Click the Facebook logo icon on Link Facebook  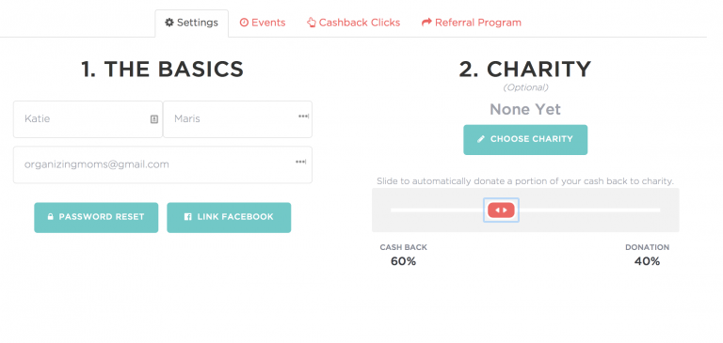187,217
